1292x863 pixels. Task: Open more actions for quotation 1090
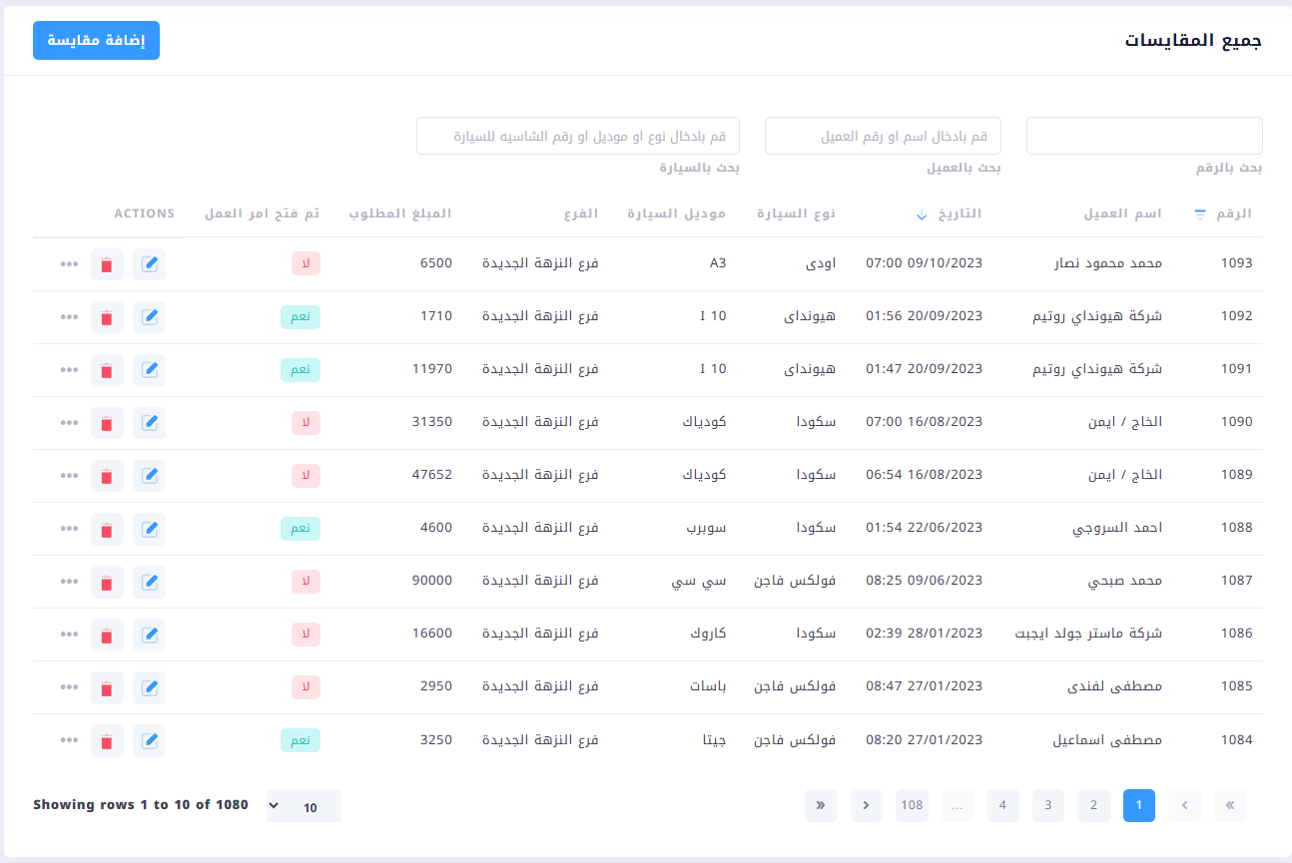[68, 423]
